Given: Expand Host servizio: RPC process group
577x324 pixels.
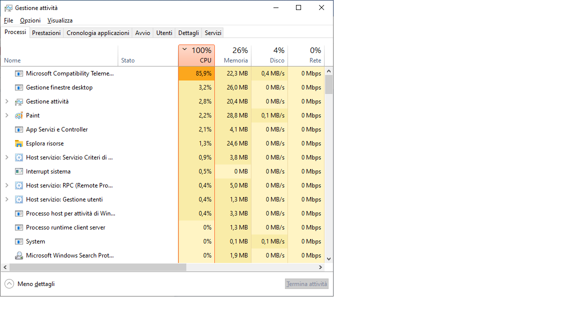Looking at the screenshot, I should click(x=7, y=185).
